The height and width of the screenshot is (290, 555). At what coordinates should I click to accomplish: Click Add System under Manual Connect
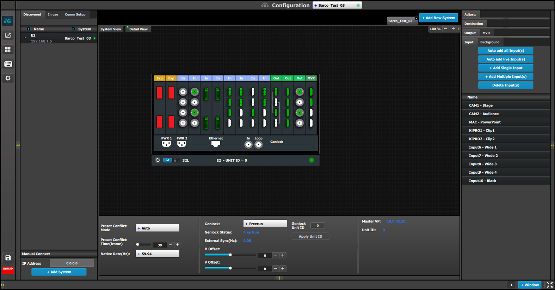tap(59, 272)
